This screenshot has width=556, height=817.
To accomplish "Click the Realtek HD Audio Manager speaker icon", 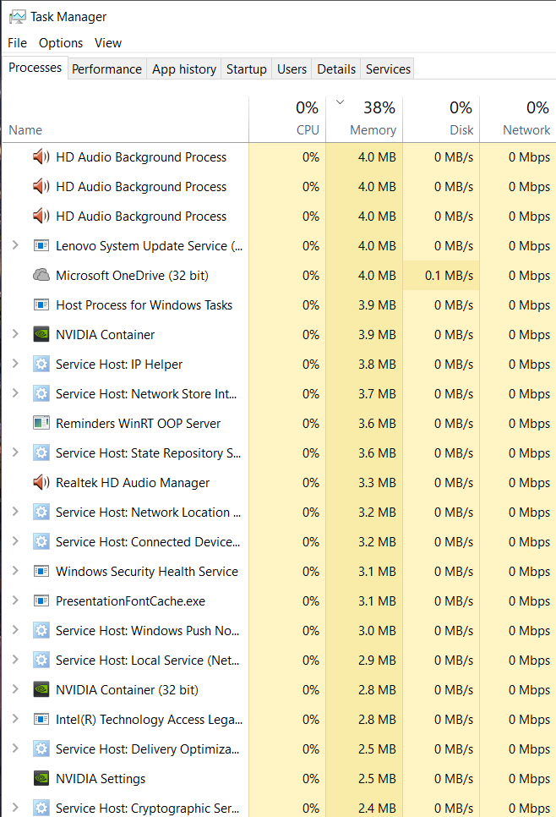I will [x=41, y=482].
